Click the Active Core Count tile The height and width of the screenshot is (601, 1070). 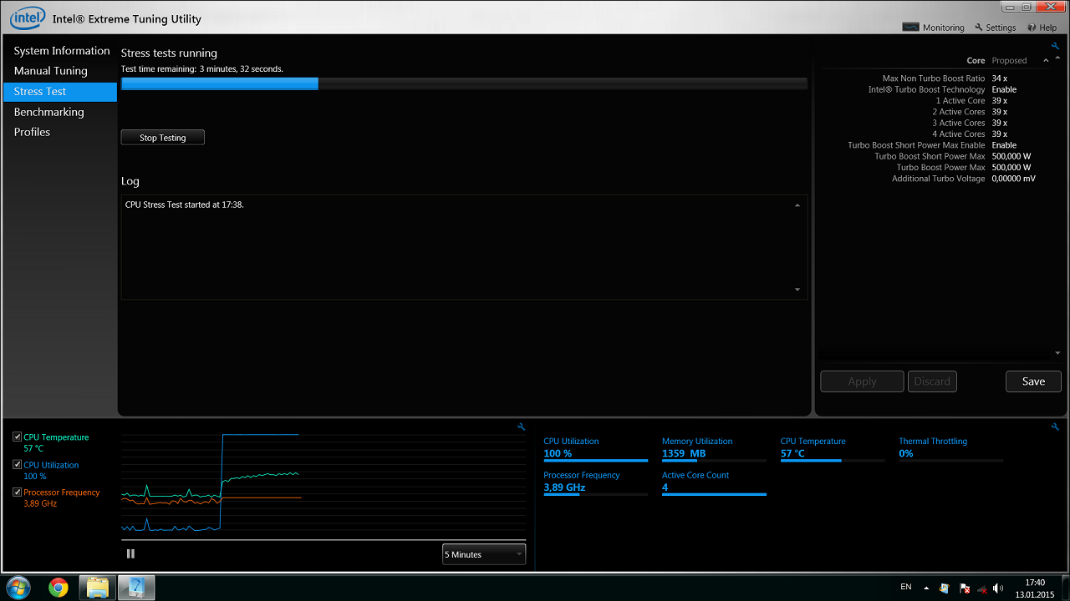[714, 482]
